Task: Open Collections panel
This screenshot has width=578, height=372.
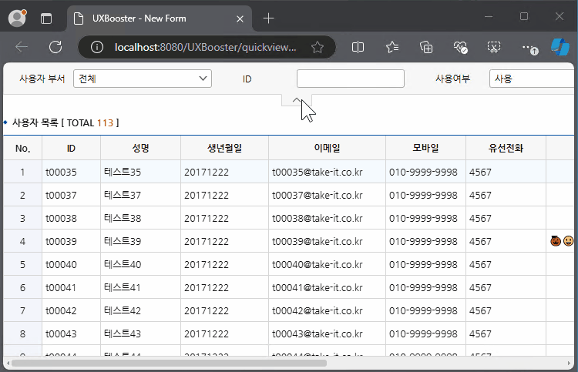Action: pos(426,47)
